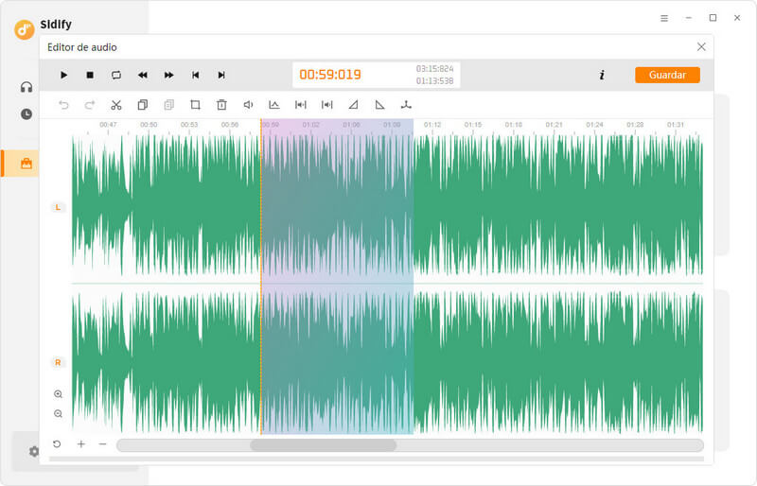Open the history clock sidebar section

pos(26,113)
